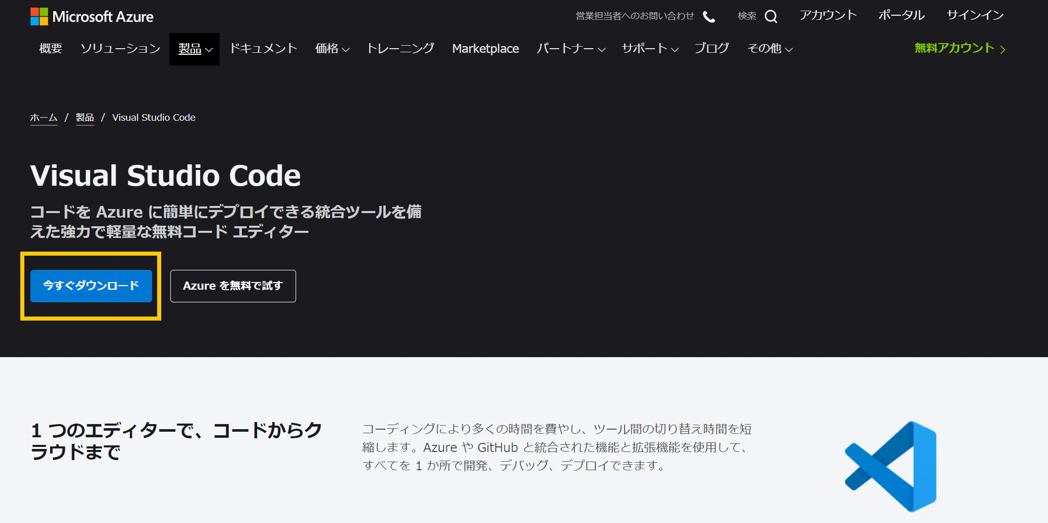Click the 無料アカウント link
The height and width of the screenshot is (523, 1048).
(x=954, y=48)
